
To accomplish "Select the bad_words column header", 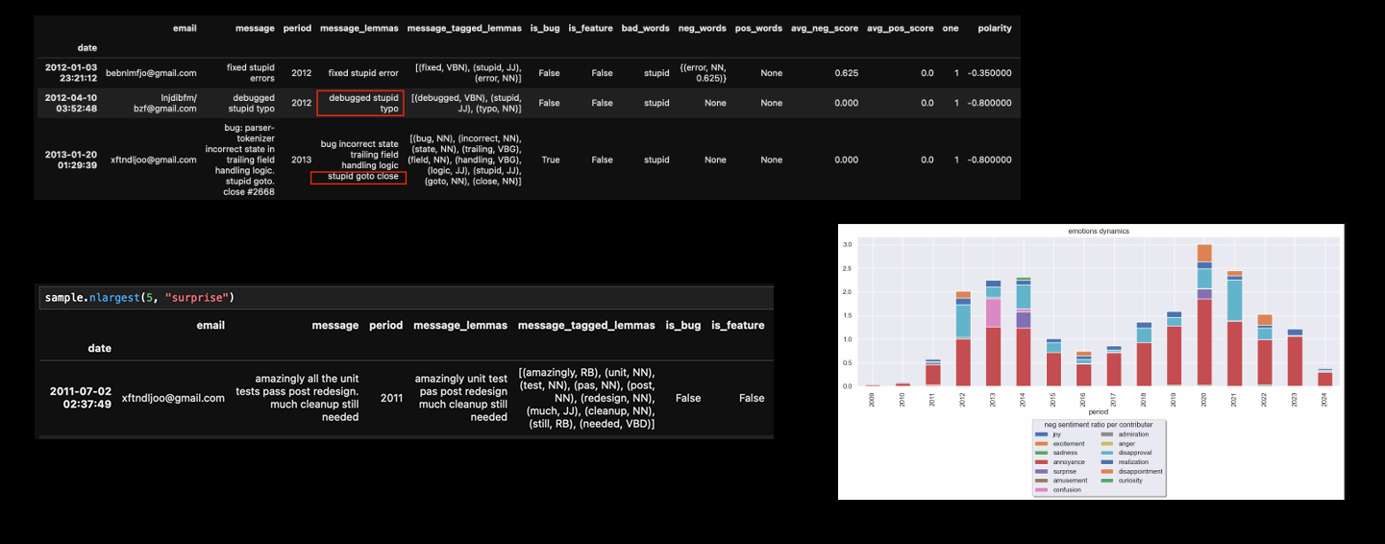I will [646, 28].
